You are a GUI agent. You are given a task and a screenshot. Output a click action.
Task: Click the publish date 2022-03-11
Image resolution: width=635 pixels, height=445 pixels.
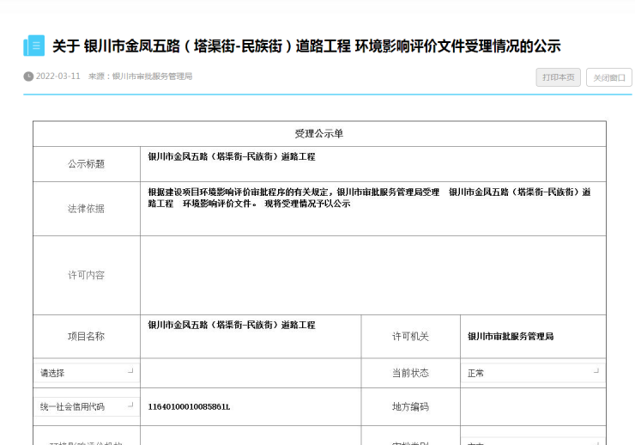coord(58,76)
